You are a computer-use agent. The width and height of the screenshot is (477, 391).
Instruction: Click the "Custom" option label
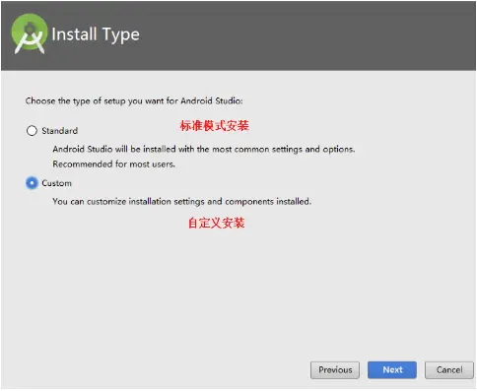pyautogui.click(x=56, y=183)
